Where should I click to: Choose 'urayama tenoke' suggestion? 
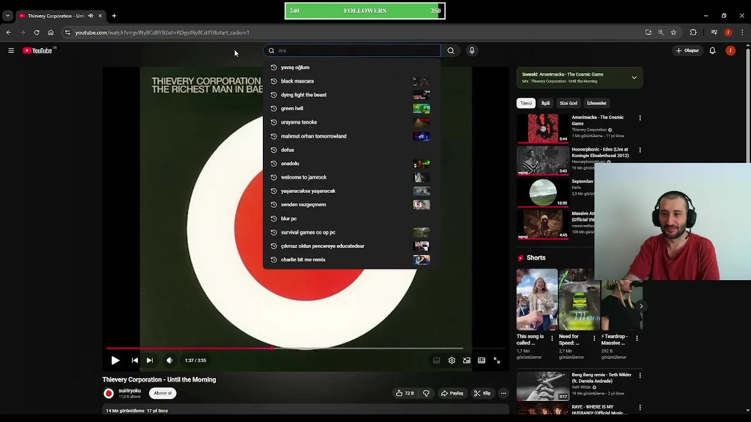tap(351, 122)
